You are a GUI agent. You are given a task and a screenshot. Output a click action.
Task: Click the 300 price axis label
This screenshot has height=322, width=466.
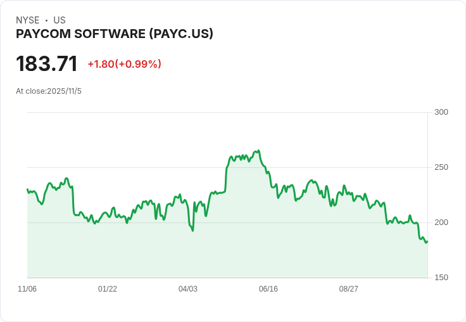441,112
